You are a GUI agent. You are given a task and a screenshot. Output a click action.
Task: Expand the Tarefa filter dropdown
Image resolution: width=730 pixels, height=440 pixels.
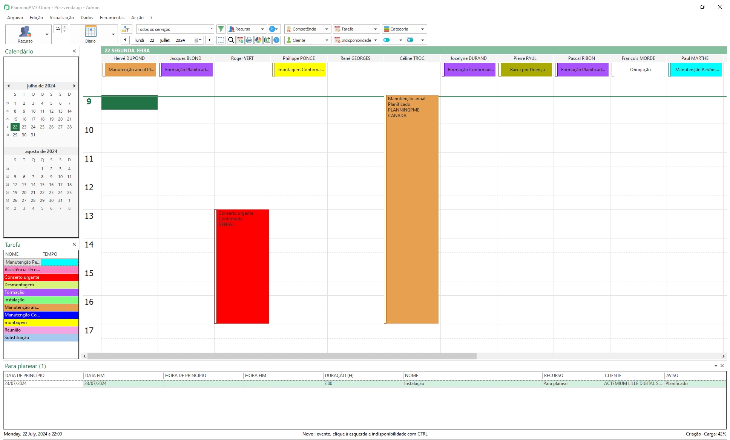[x=376, y=29]
